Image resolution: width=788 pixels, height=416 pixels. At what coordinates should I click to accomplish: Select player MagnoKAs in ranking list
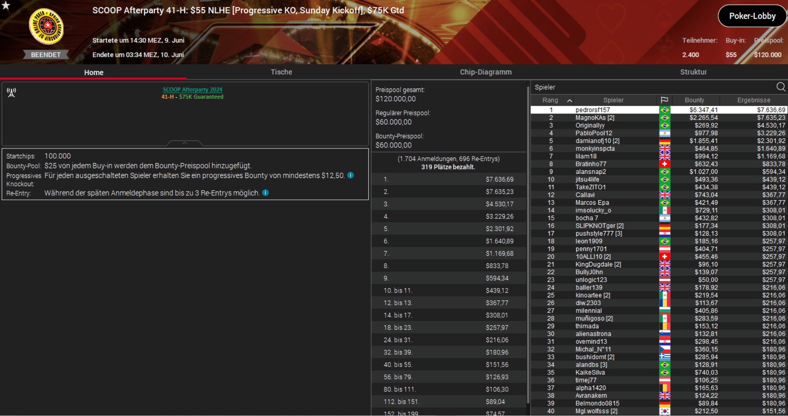[595, 118]
